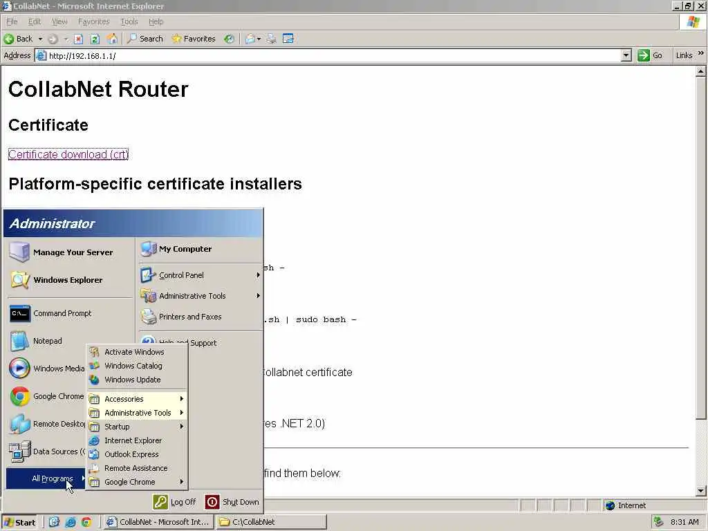This screenshot has width=708, height=531.
Task: Click the Log Off button
Action: 174,502
